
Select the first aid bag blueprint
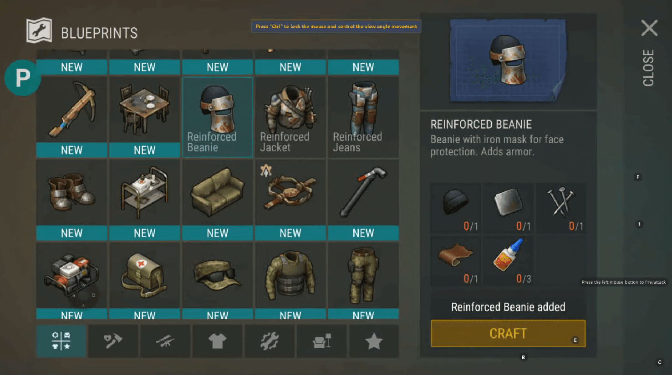pyautogui.click(x=144, y=280)
